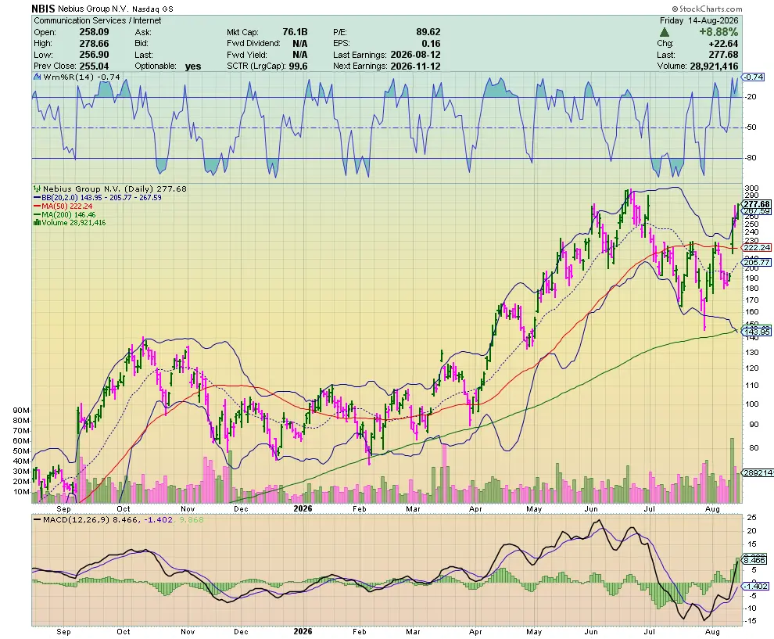The image size is (774, 639).
Task: Click the -1.402 signal tag on the MACD axis
Action: 756,586
